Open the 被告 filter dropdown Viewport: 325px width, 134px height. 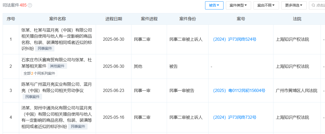pyautogui.click(x=214, y=5)
